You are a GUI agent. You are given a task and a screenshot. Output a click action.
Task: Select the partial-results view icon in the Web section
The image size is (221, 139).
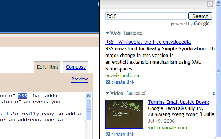134,33
